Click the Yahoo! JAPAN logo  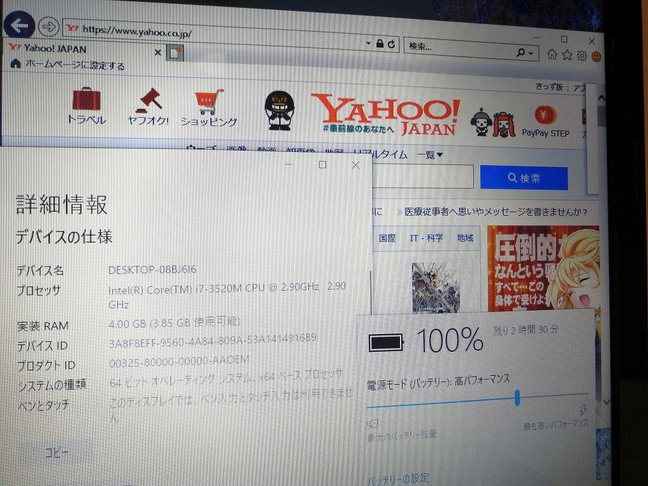(x=386, y=115)
